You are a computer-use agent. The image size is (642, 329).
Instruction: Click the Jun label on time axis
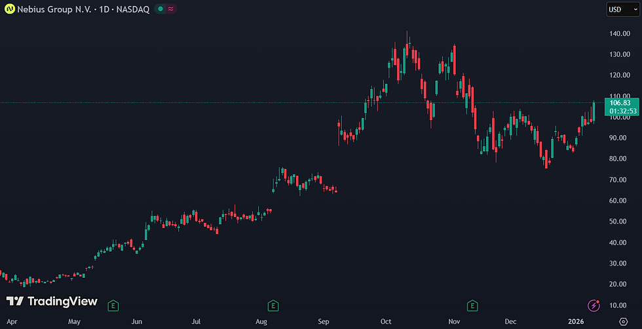137,322
